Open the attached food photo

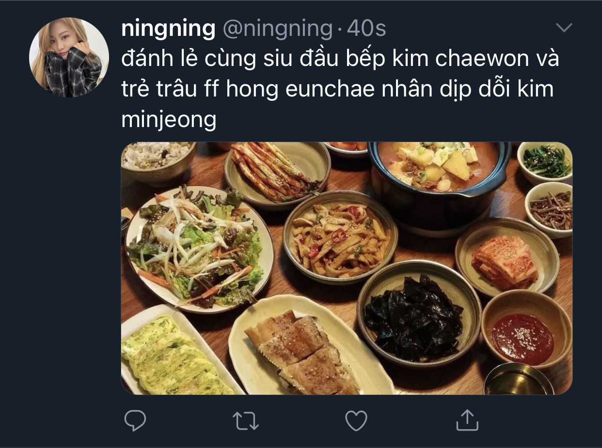(x=347, y=268)
